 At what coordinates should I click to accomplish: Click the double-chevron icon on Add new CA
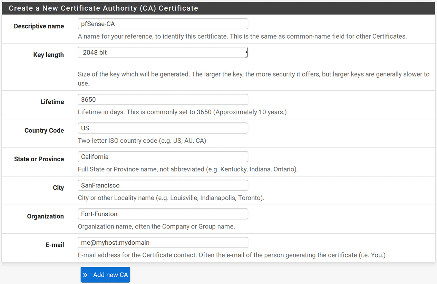[85, 275]
